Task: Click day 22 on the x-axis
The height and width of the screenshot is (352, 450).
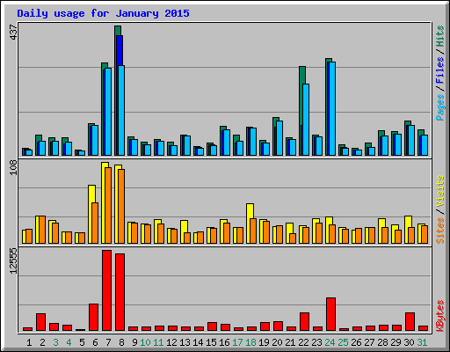Action: click(x=303, y=342)
